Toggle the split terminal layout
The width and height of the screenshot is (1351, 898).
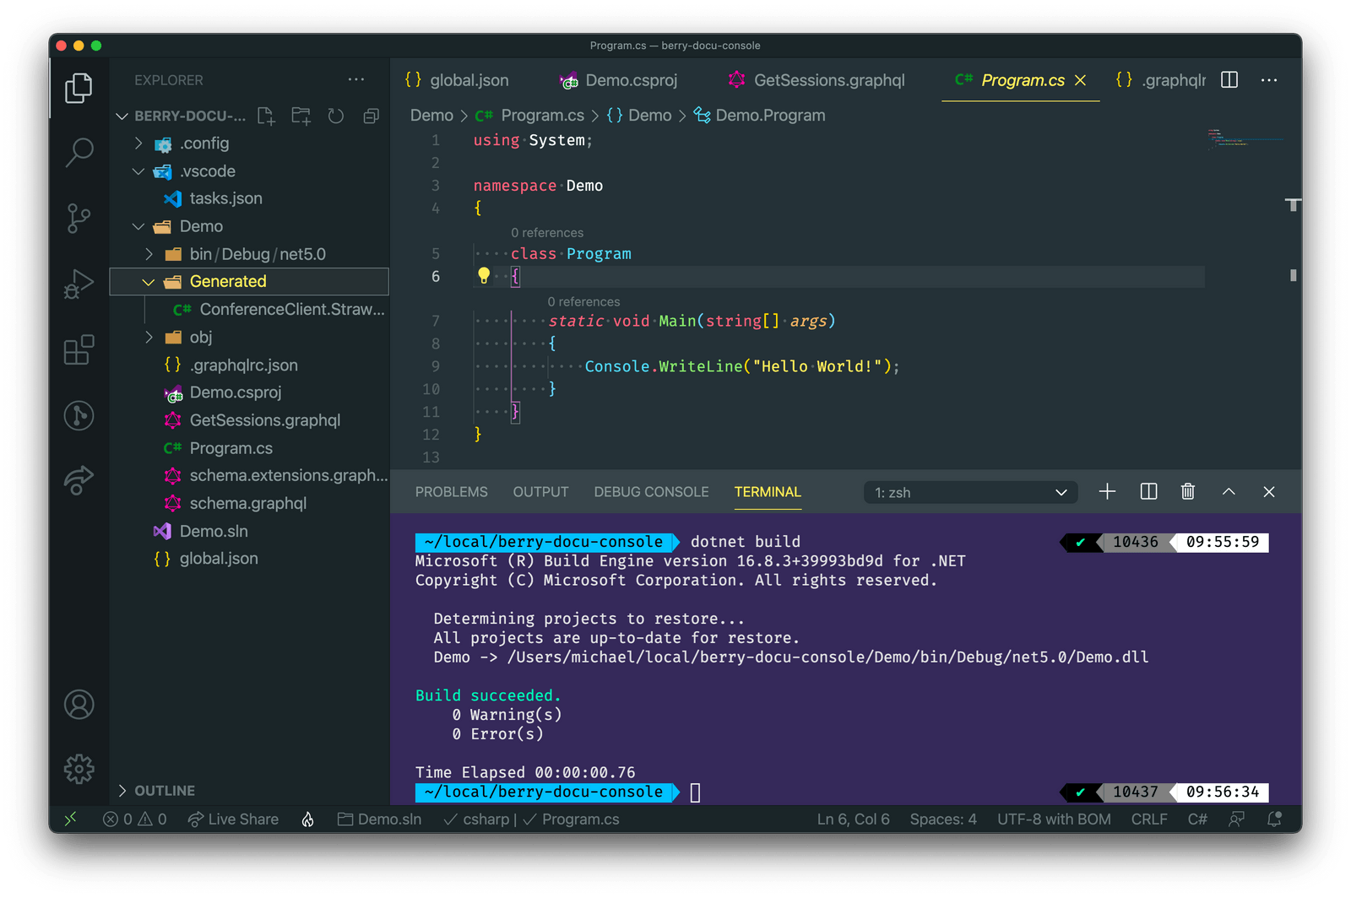pos(1148,491)
